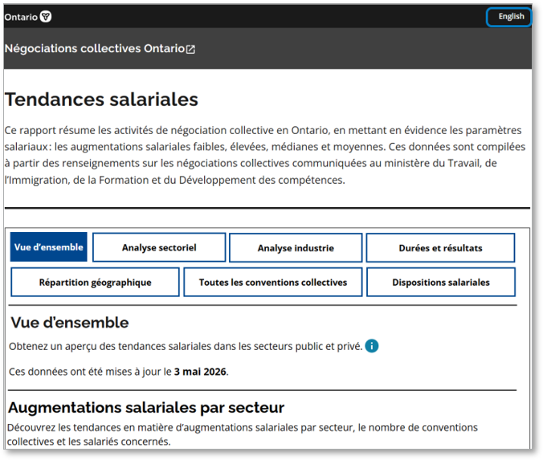Click the Tendances salariales page heading
Screen dimensions: 543x460
[x=101, y=100]
